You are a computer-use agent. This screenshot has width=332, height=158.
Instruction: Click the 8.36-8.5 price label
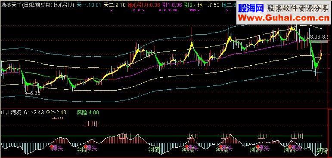[x=320, y=37]
